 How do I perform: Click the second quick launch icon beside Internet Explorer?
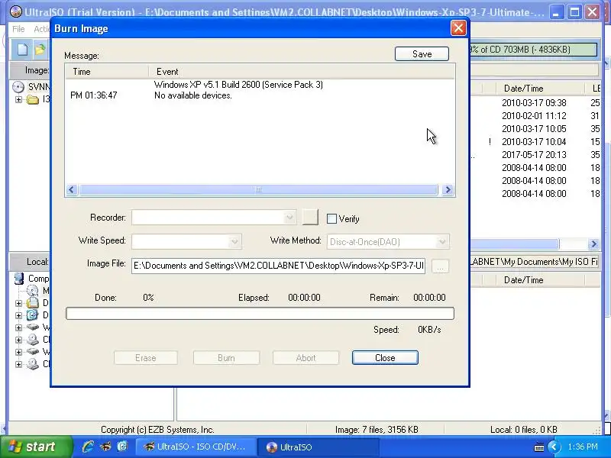pos(105,447)
